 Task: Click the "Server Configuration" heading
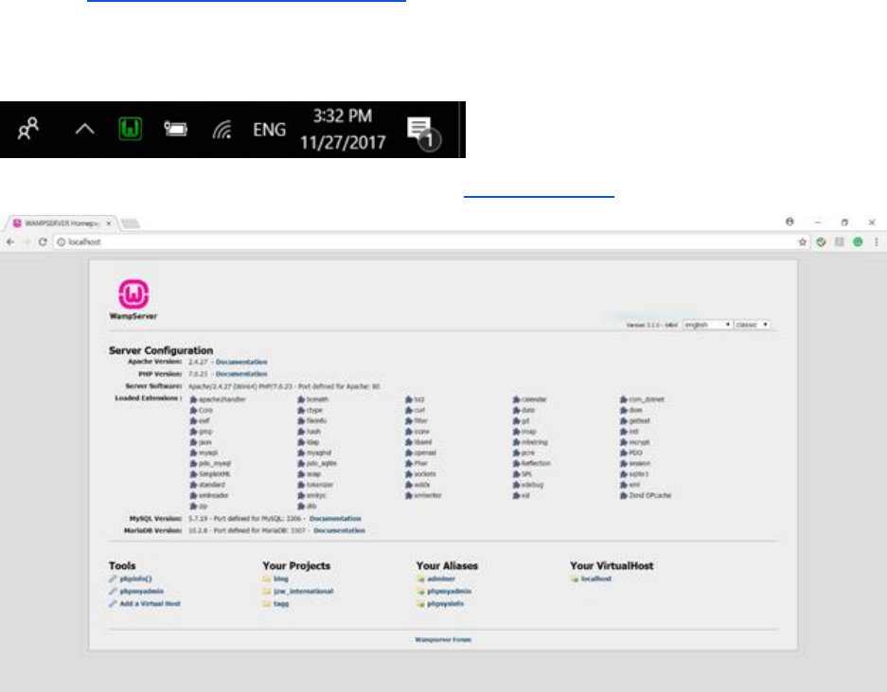point(161,350)
